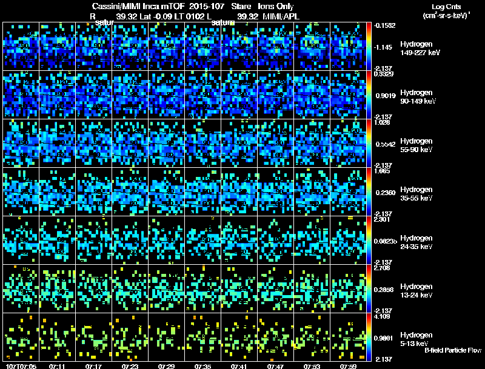This screenshot has width=485, height=369.
Task: Select the 07:35 panel in 55-90 keV row
Action: [203, 144]
